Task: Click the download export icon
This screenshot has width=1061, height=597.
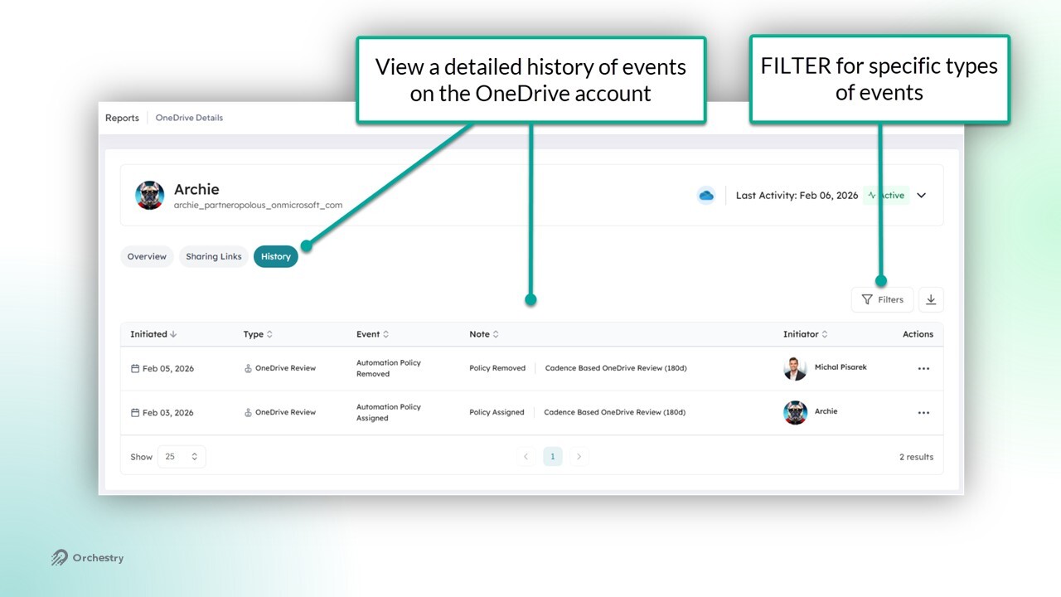Action: (931, 299)
